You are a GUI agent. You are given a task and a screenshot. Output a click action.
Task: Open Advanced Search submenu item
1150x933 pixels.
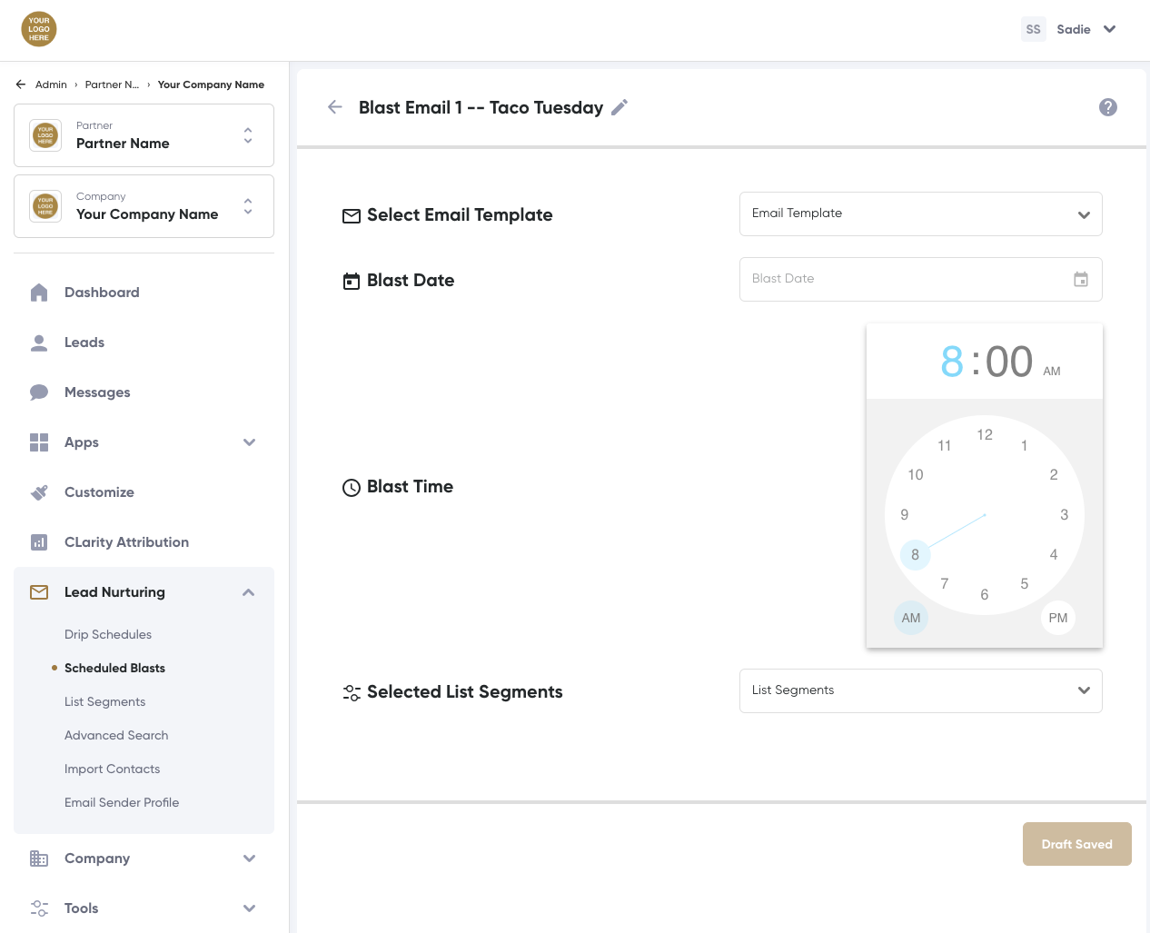pyautogui.click(x=116, y=735)
